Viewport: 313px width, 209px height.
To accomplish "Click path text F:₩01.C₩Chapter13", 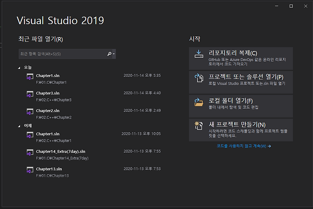I will coord(52,176).
